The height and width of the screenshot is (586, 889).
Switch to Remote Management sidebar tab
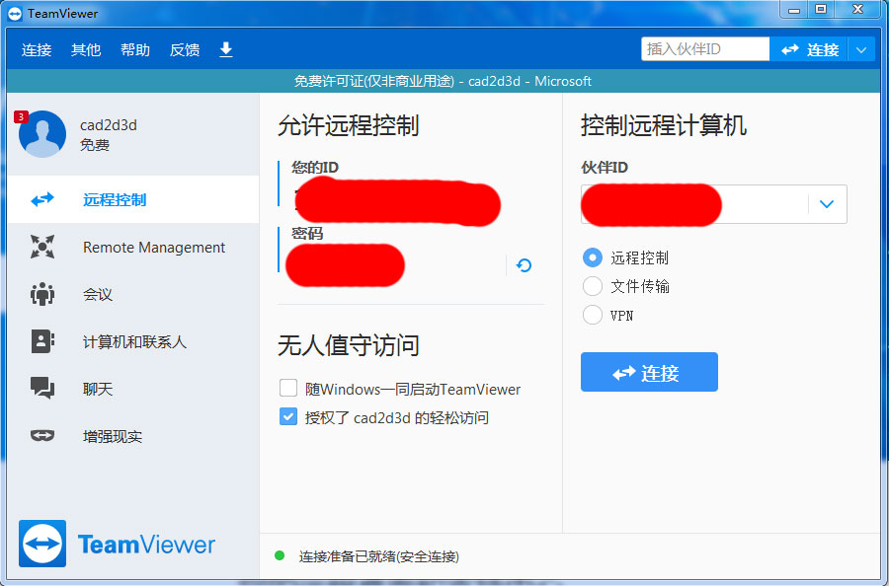tap(133, 247)
